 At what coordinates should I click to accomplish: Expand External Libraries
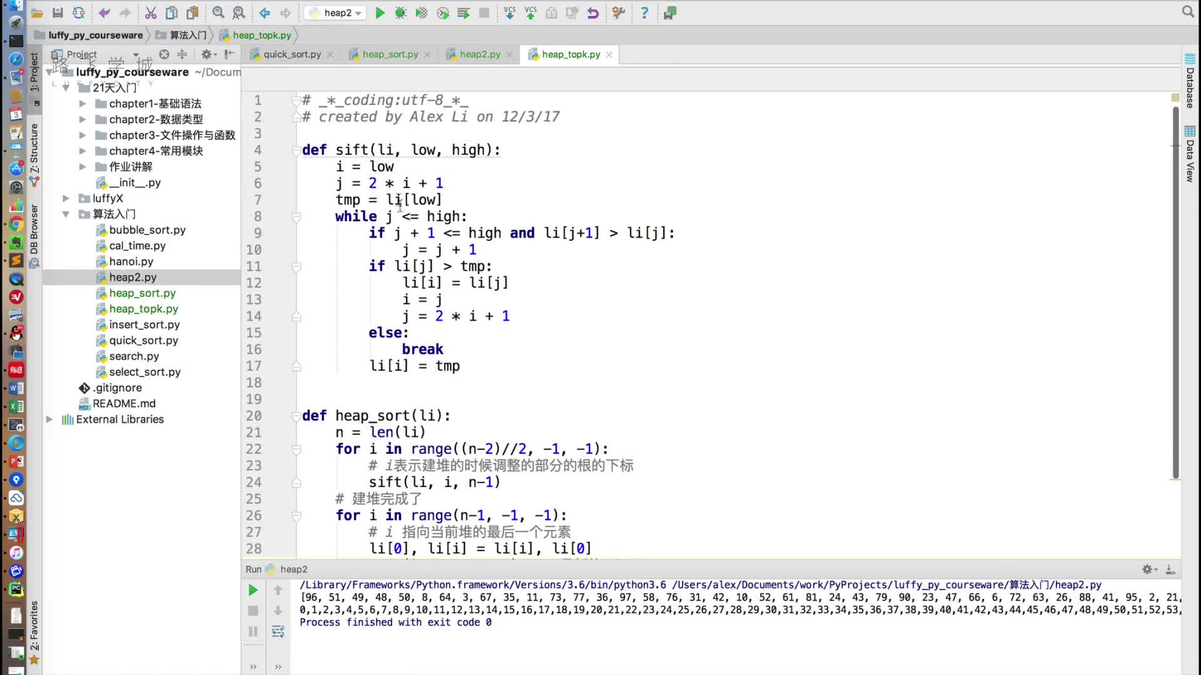tap(49, 419)
